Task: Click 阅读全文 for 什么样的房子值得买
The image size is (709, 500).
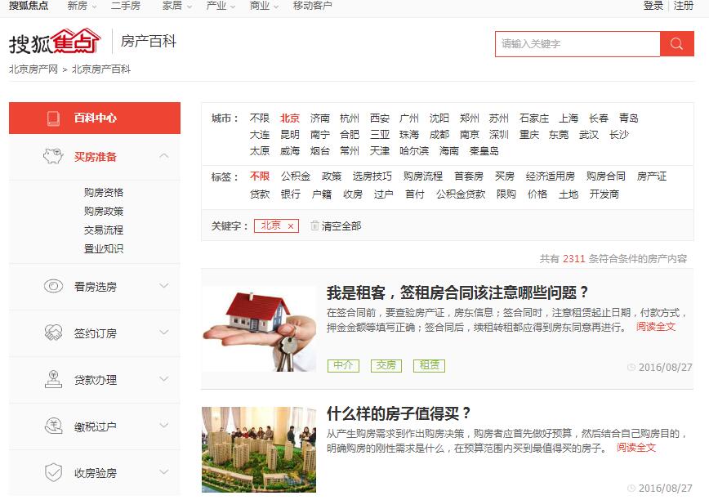Action: click(636, 448)
